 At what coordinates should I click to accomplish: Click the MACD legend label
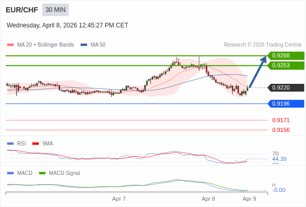(x=24, y=173)
